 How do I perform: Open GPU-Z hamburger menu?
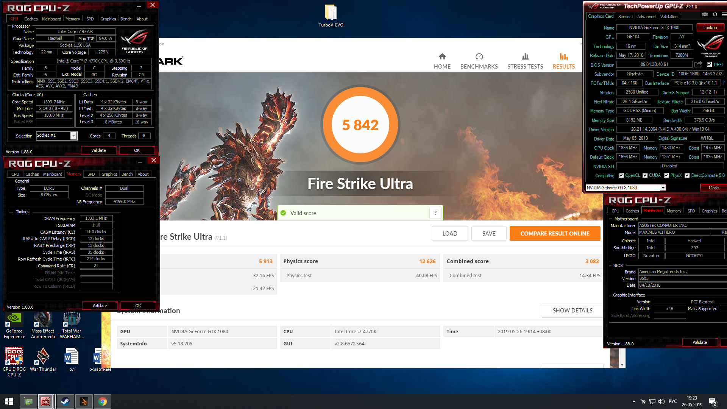(x=724, y=15)
